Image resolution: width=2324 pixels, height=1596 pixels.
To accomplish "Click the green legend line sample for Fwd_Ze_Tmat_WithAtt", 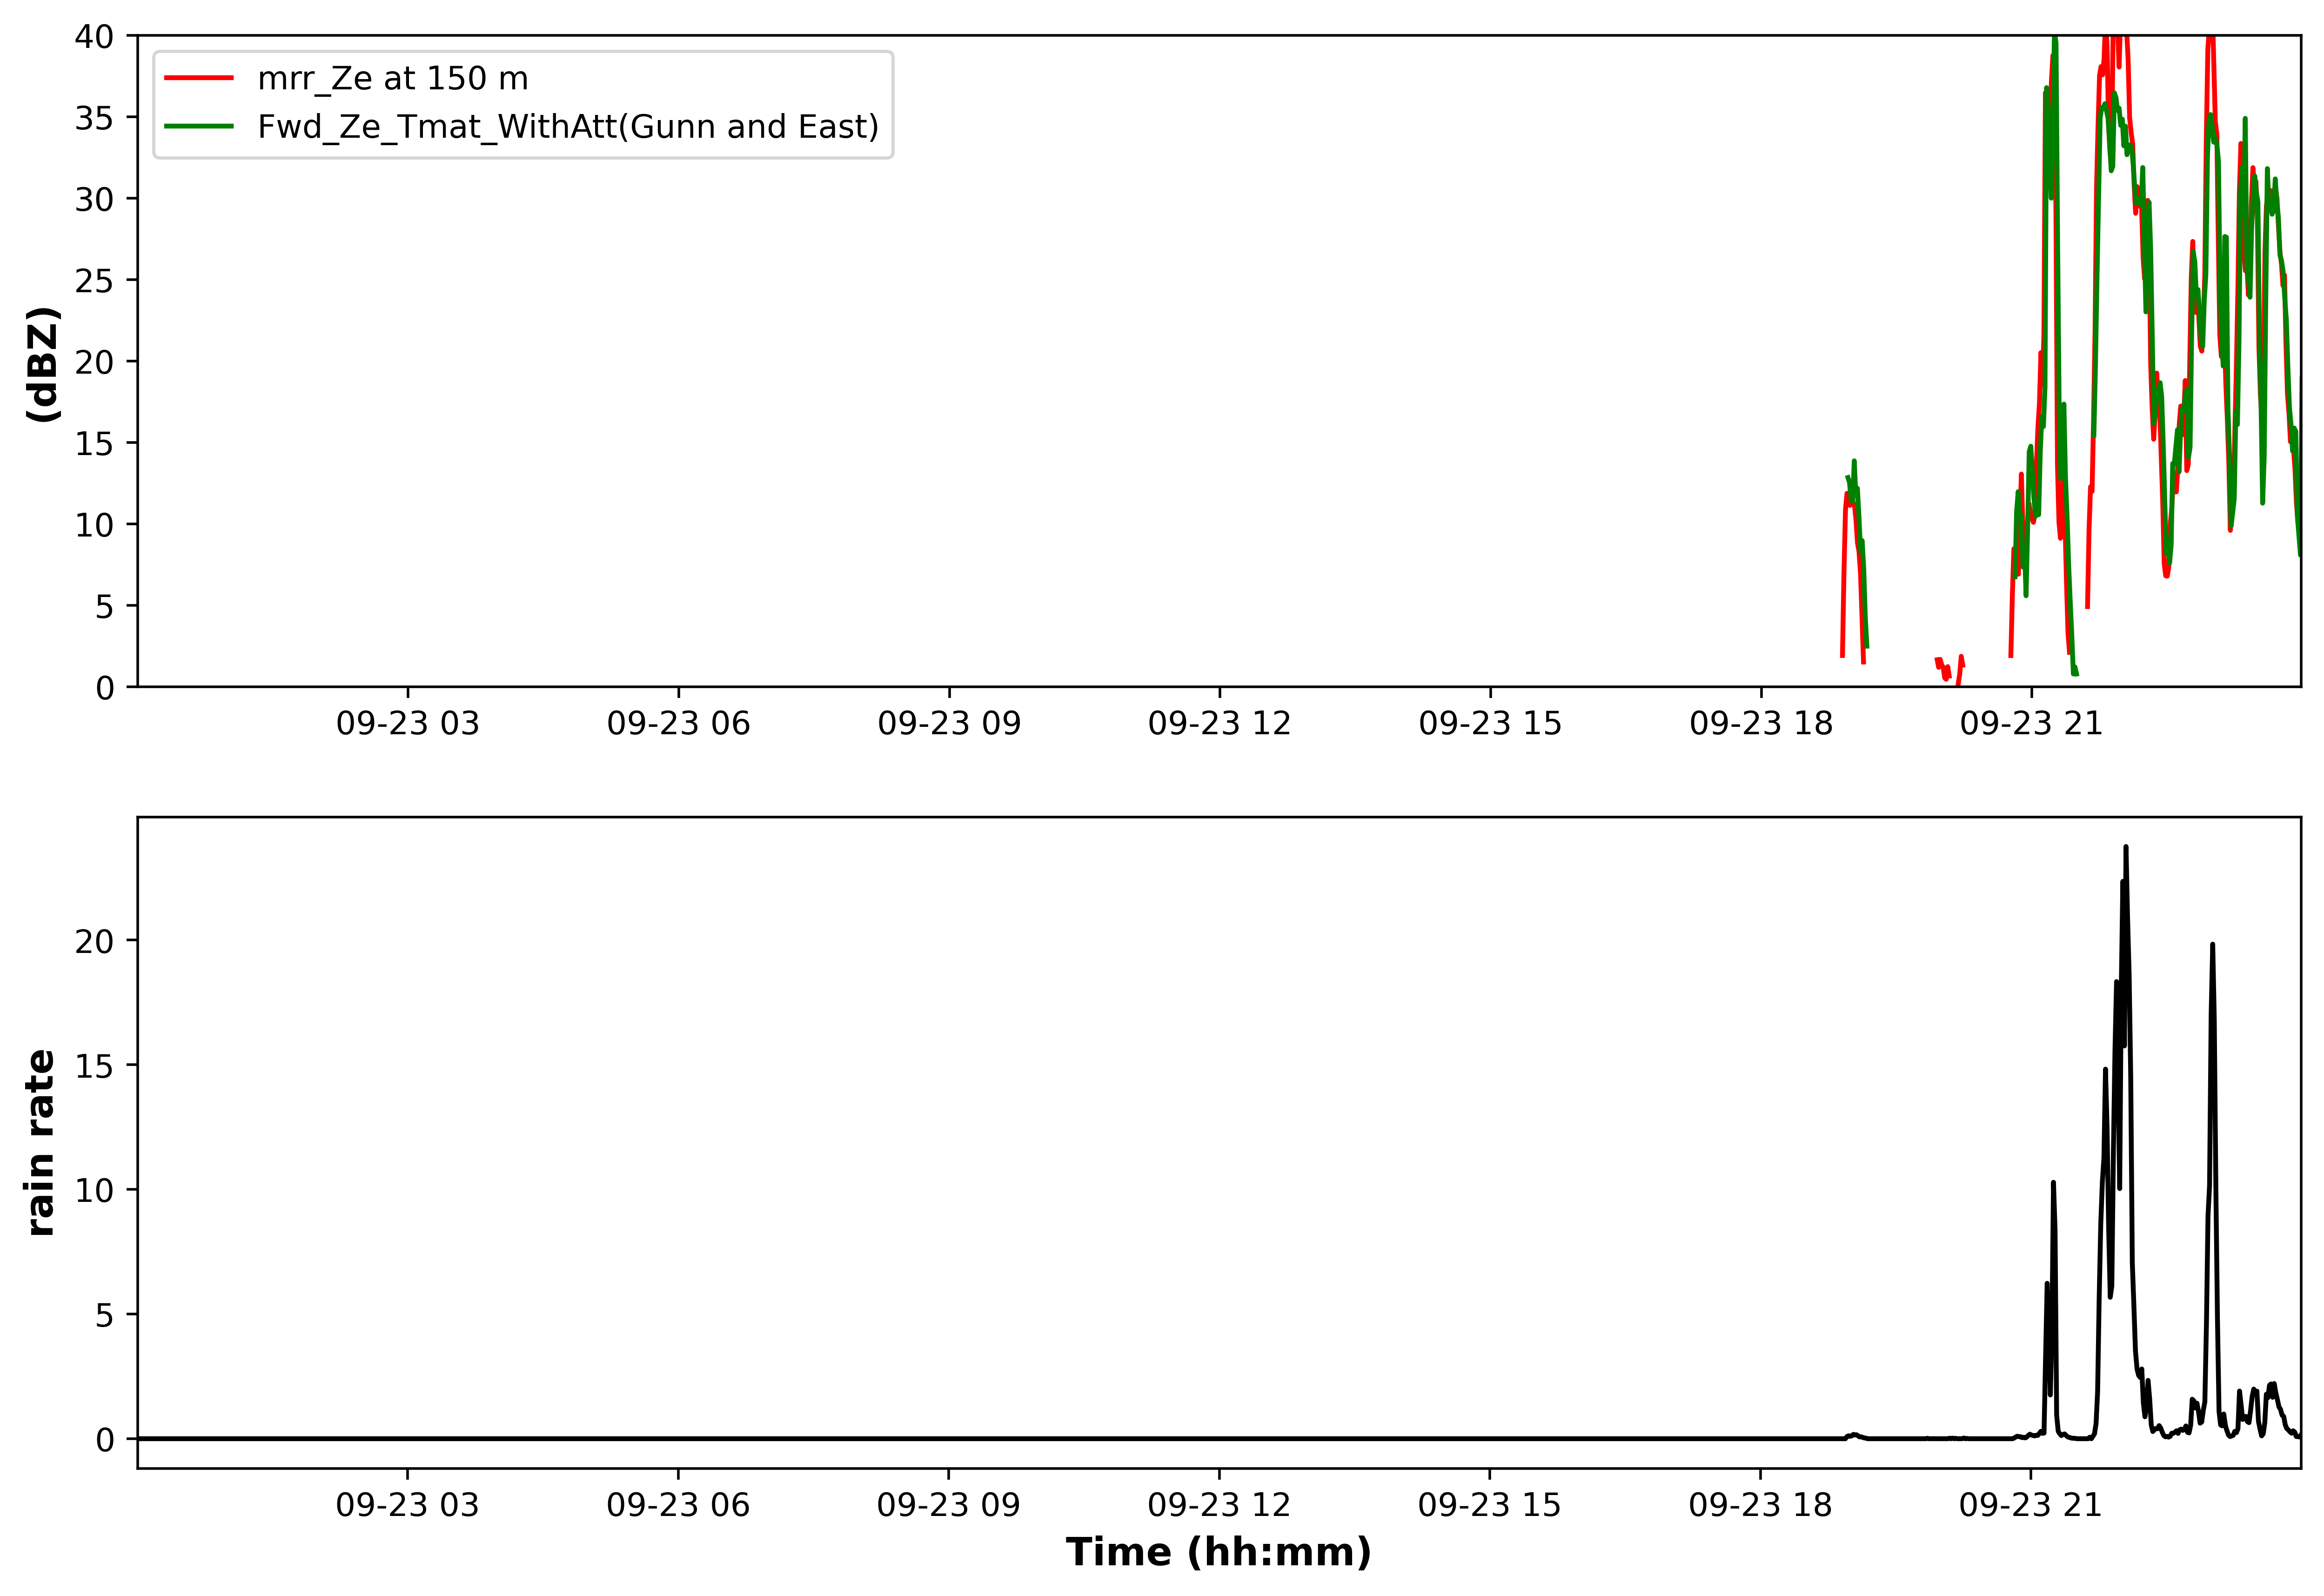I will click(x=199, y=126).
